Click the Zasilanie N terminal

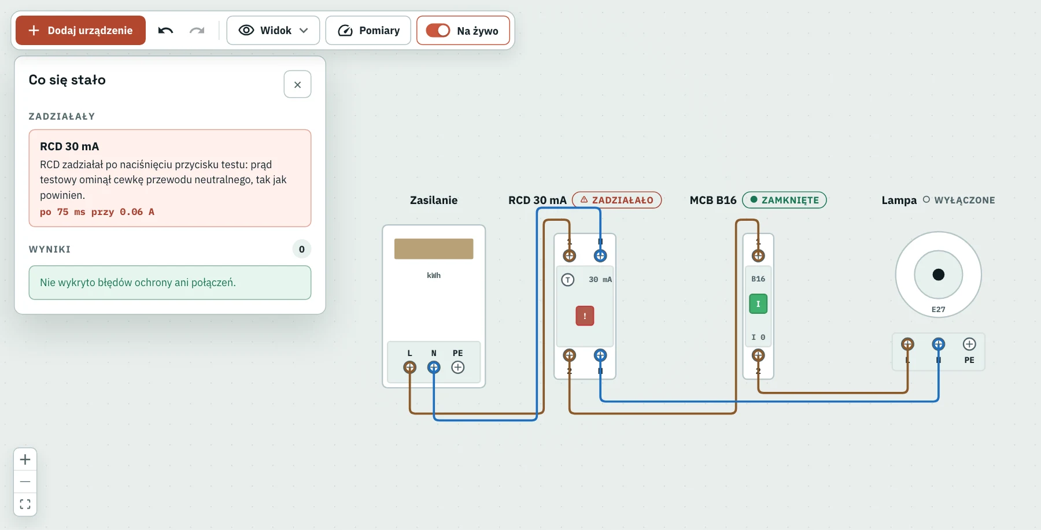tap(434, 367)
